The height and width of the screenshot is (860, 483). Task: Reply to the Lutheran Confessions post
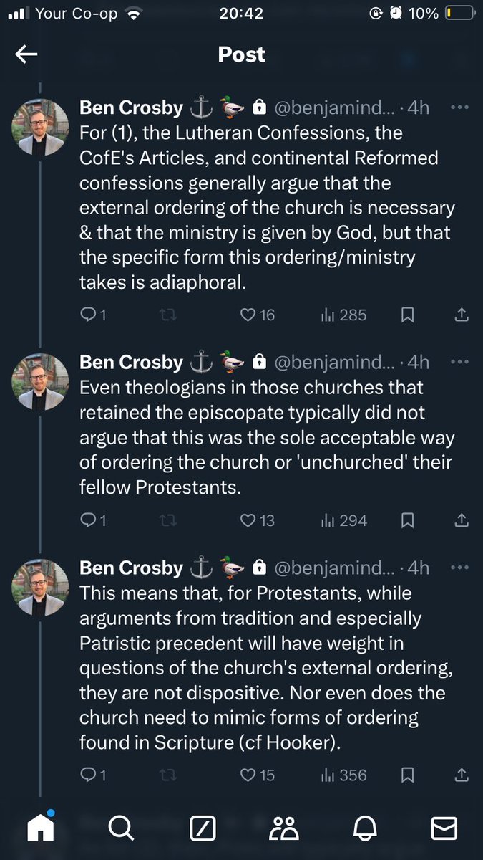point(93,315)
